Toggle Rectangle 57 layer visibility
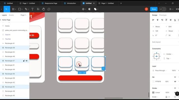179x100 pixels. 27,61
